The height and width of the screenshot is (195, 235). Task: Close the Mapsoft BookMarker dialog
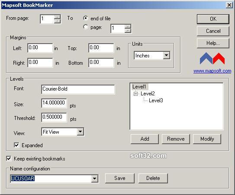click(229, 5)
